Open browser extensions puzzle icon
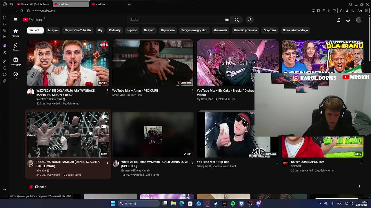The height and width of the screenshot is (208, 371). (342, 11)
